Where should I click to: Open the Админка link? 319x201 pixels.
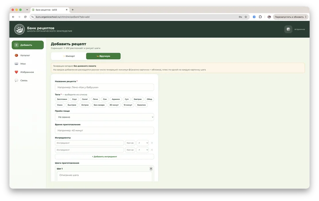(x=300, y=29)
